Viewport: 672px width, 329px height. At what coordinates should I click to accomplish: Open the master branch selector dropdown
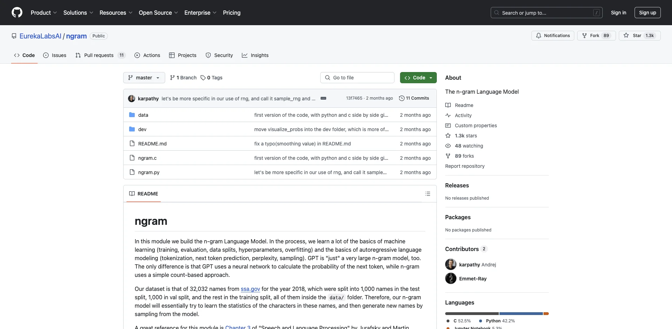coord(144,78)
